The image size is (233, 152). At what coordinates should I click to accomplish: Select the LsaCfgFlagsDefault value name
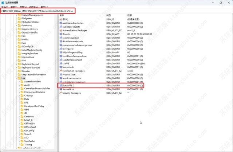coord(72,60)
